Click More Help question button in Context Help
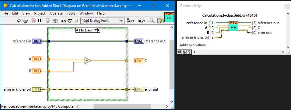The height and width of the screenshot is (110, 291). (189, 52)
